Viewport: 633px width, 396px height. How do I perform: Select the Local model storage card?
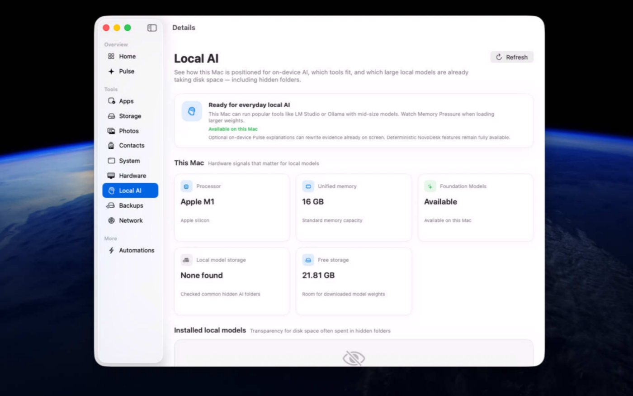point(232,281)
